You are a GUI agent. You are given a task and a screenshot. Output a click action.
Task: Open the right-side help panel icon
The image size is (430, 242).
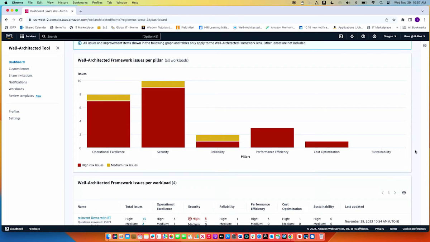425,46
